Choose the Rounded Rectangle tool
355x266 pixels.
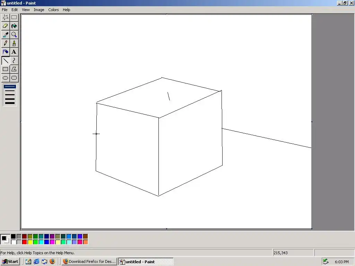pyautogui.click(x=14, y=78)
